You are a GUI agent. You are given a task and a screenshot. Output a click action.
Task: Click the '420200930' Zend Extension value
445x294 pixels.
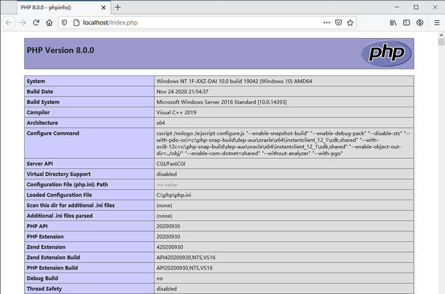coord(170,247)
